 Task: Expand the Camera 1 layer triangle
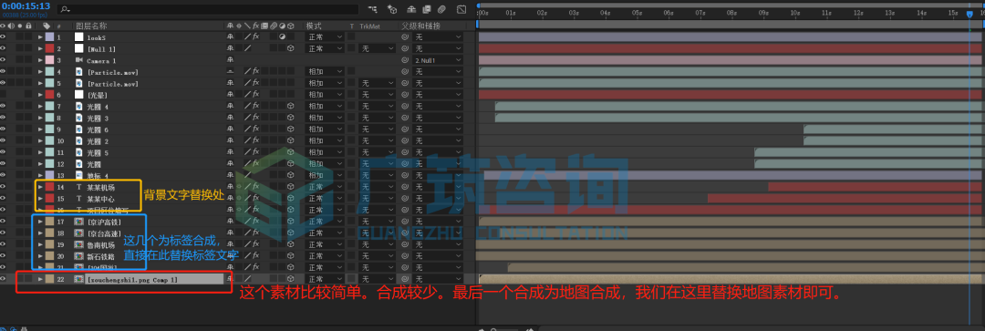tap(40, 60)
